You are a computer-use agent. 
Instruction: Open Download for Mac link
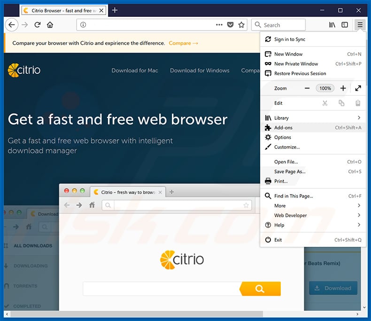tap(135, 70)
